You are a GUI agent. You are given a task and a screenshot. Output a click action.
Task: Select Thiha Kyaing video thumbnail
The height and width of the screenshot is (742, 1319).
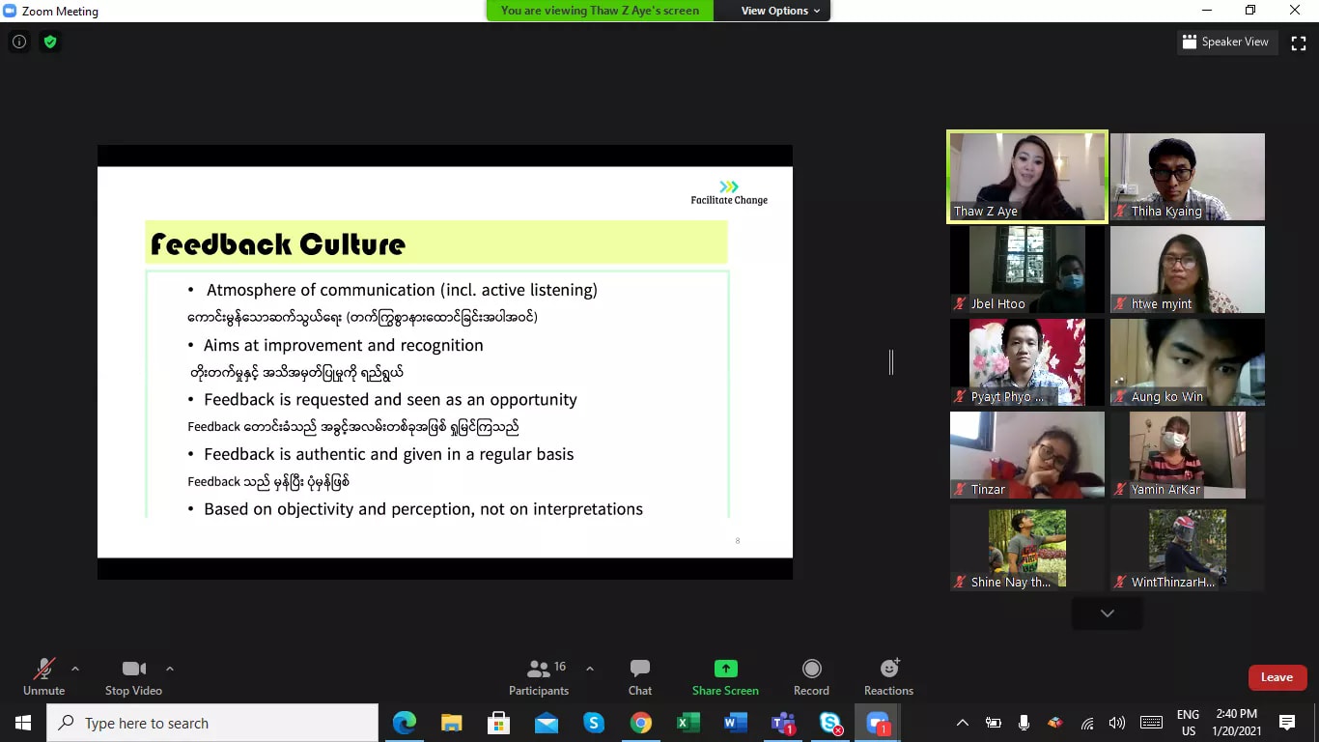1187,177
